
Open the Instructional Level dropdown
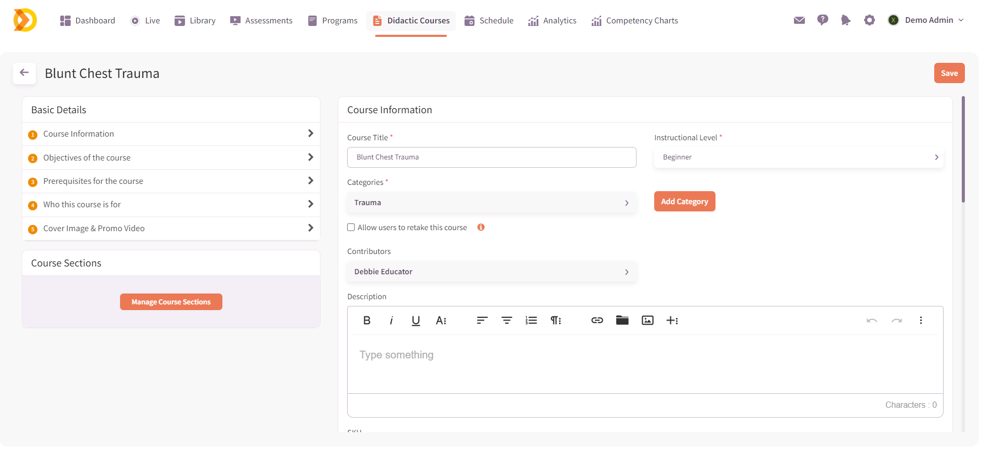798,157
